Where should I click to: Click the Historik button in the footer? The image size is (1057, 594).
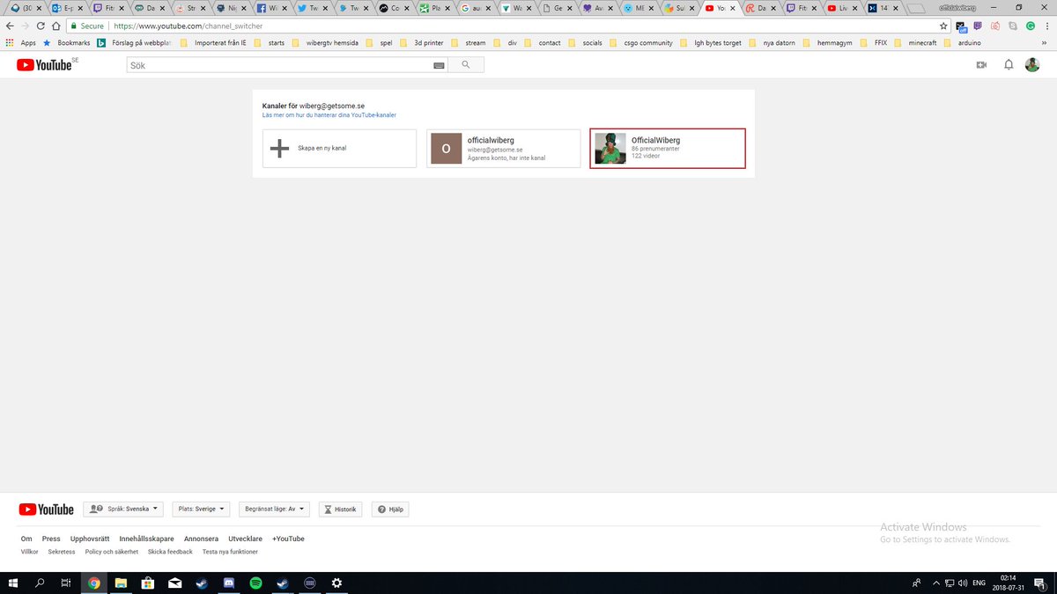[340, 510]
